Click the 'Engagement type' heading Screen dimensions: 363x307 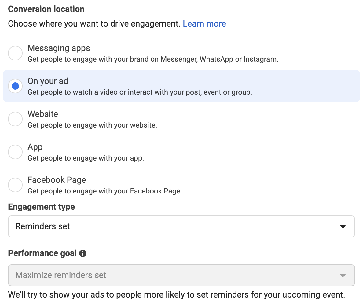coord(42,207)
